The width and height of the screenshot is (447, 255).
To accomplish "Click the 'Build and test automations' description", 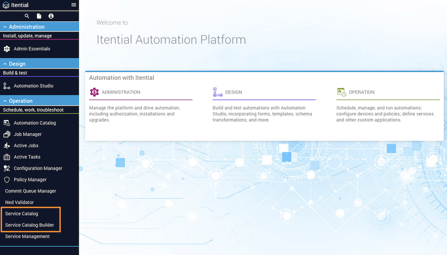I will (262, 114).
